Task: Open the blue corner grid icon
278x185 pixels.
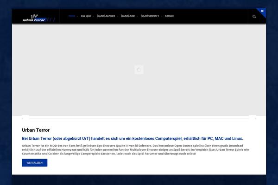Action: click(262, 11)
